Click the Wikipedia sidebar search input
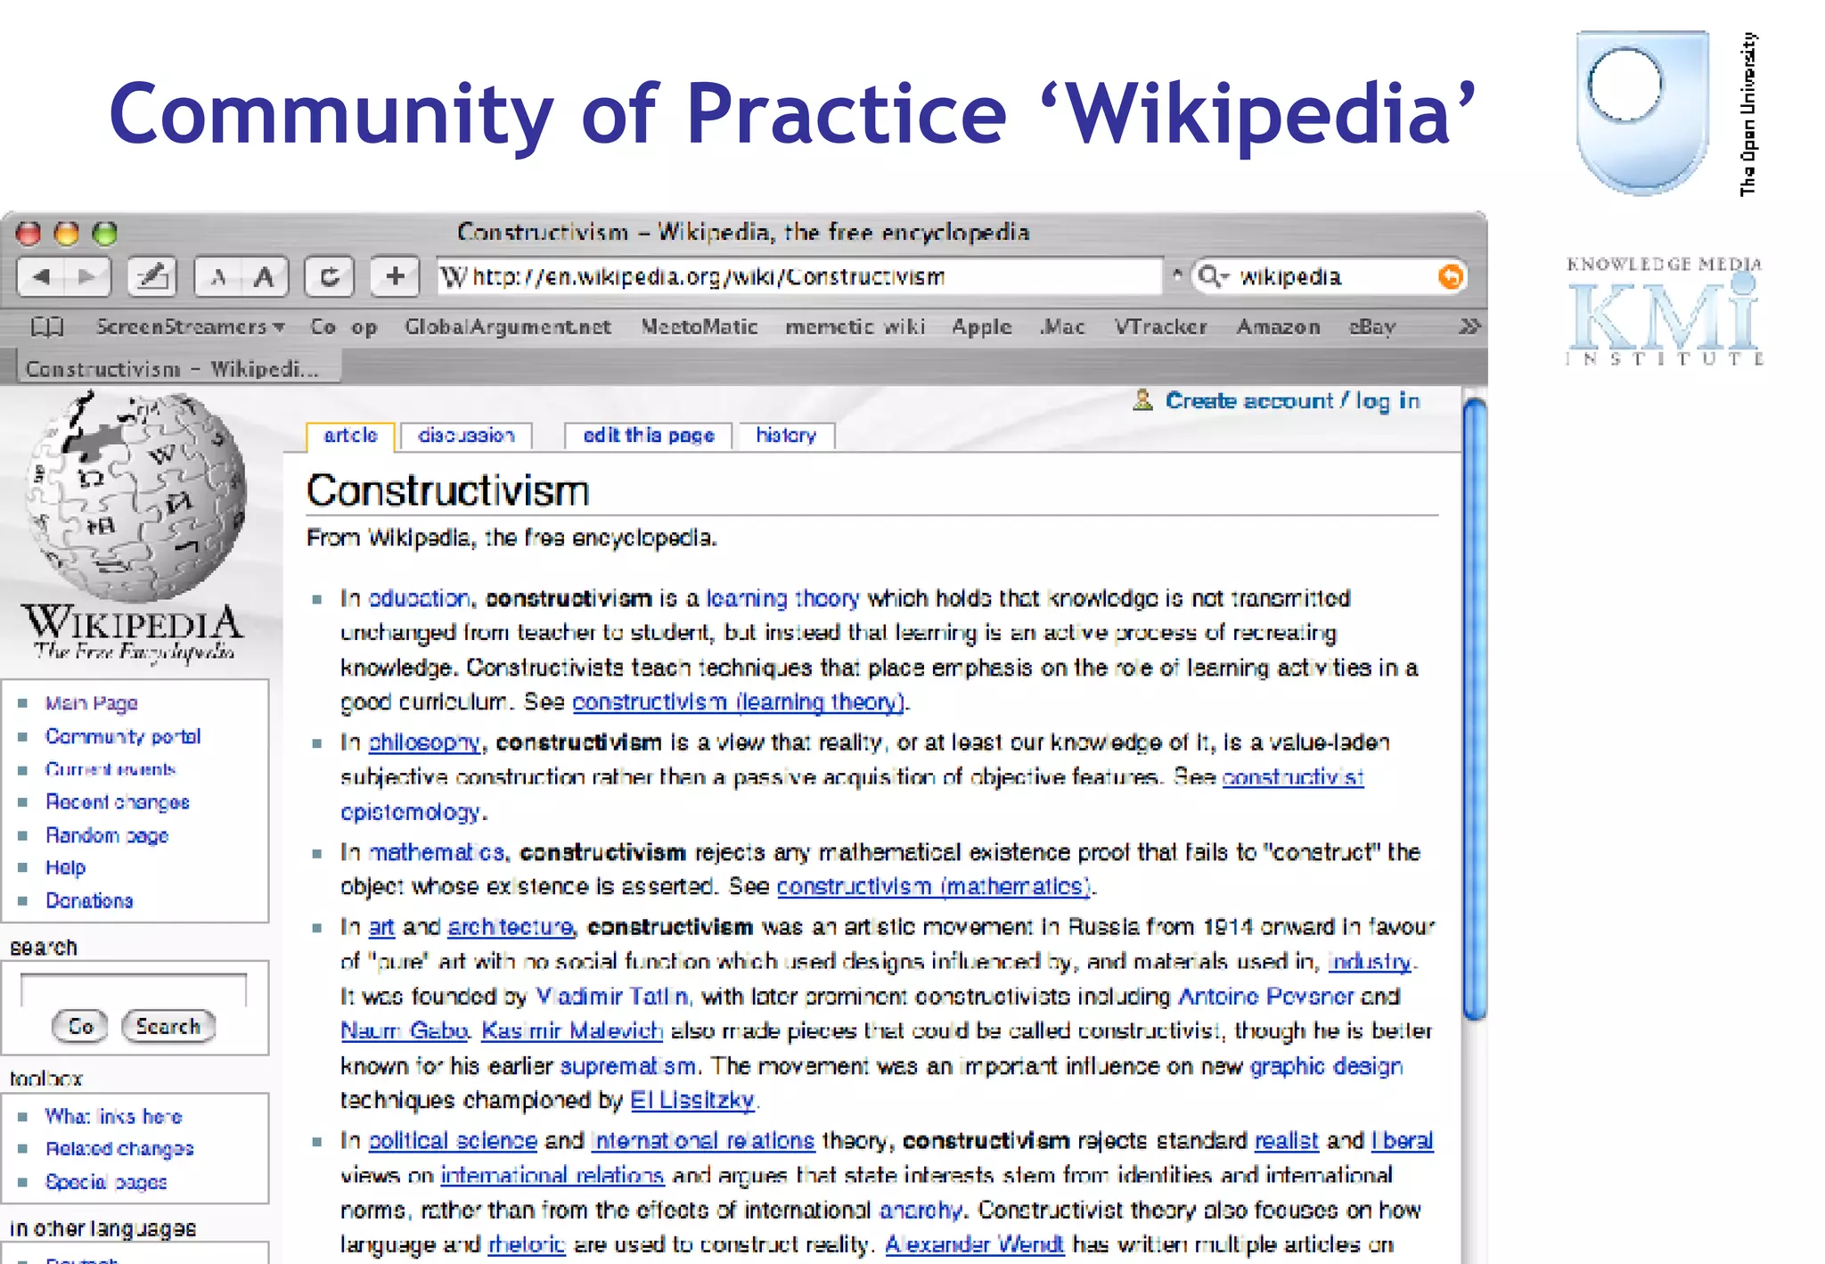Viewport: 1825px width, 1264px height. pyautogui.click(x=134, y=990)
